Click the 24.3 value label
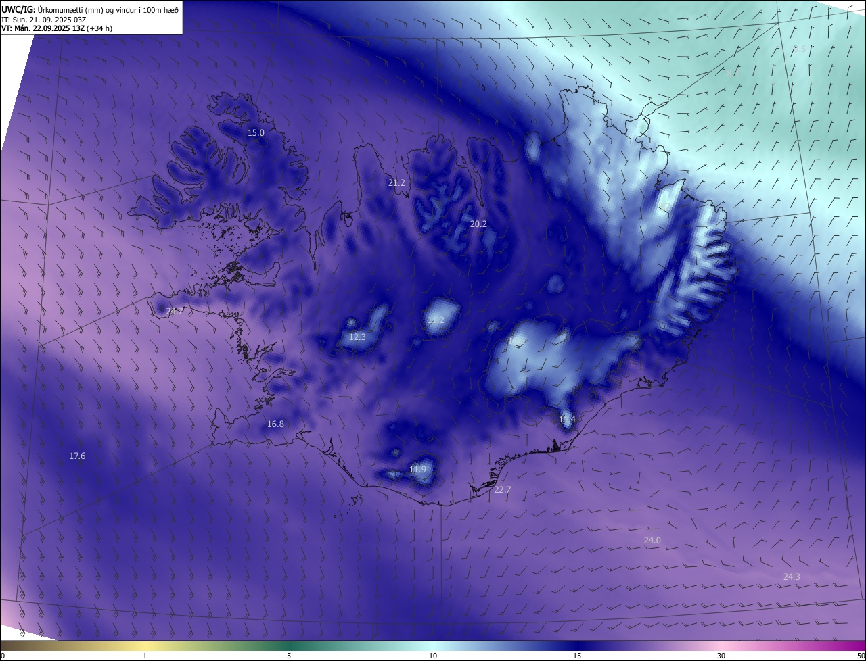This screenshot has height=661, width=866. tap(792, 577)
